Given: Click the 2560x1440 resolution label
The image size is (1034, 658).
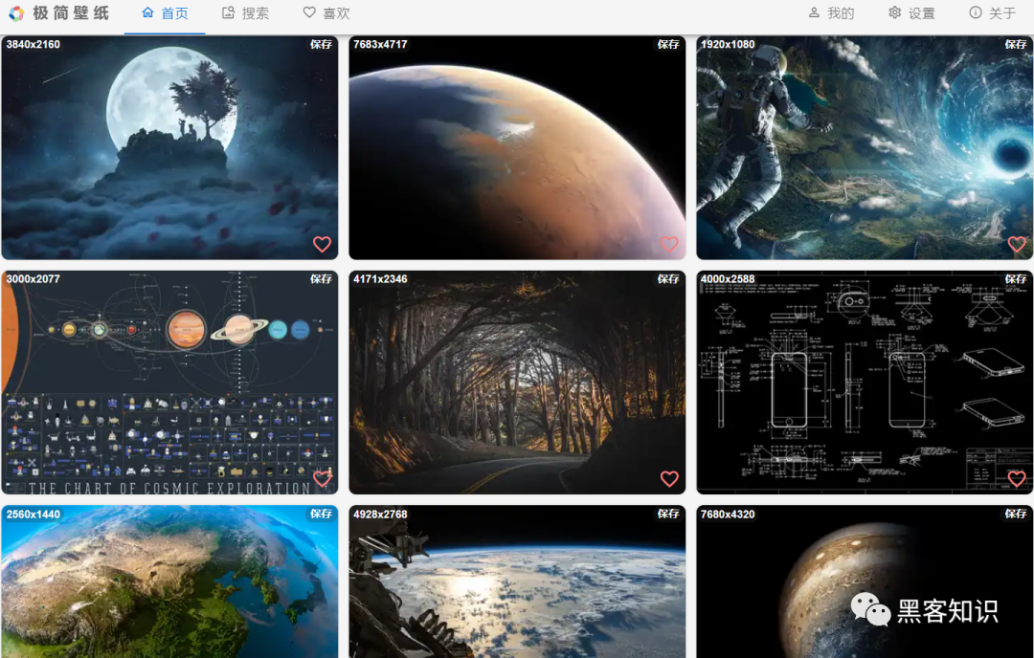Looking at the screenshot, I should coord(33,514).
